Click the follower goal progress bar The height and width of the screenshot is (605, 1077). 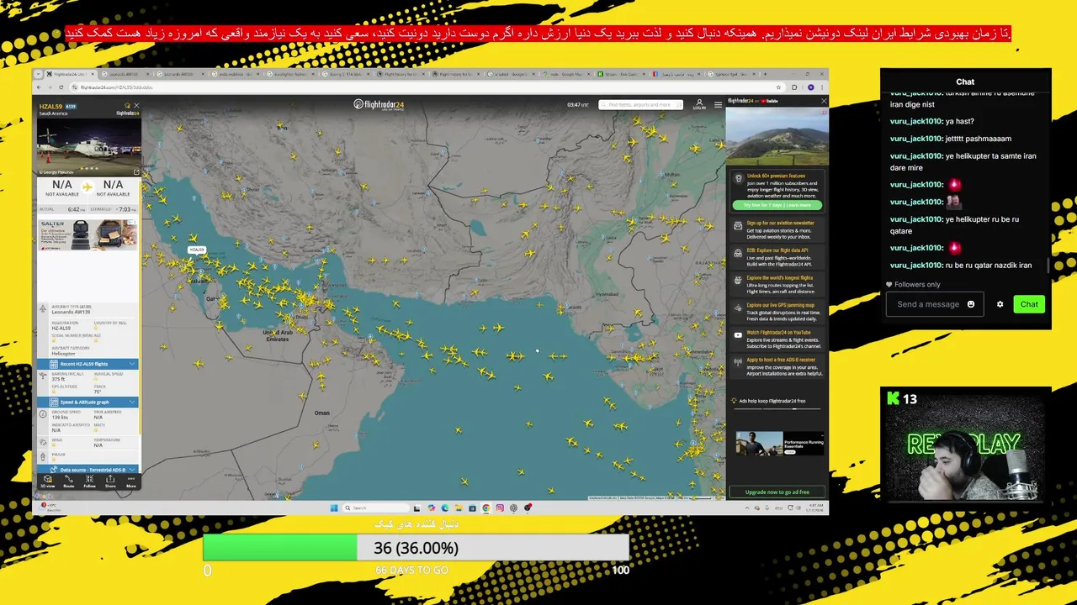click(416, 548)
